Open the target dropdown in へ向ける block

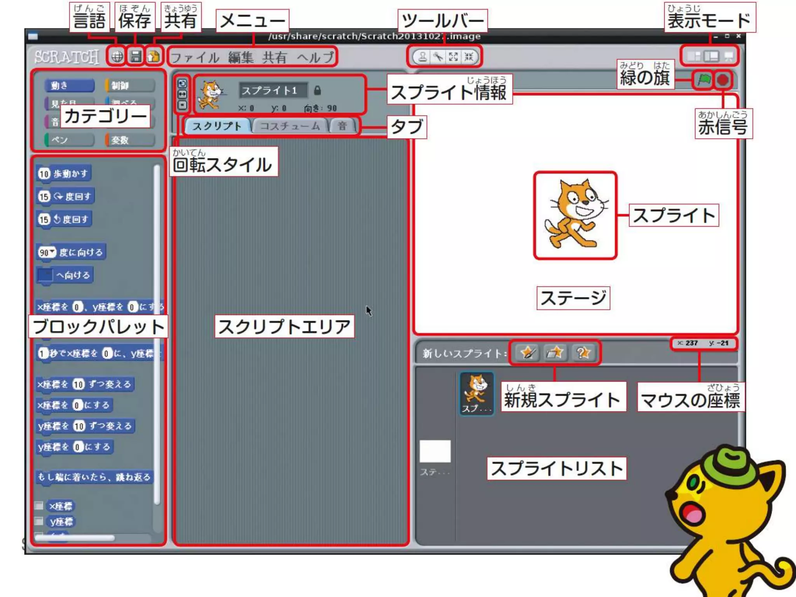pos(45,275)
